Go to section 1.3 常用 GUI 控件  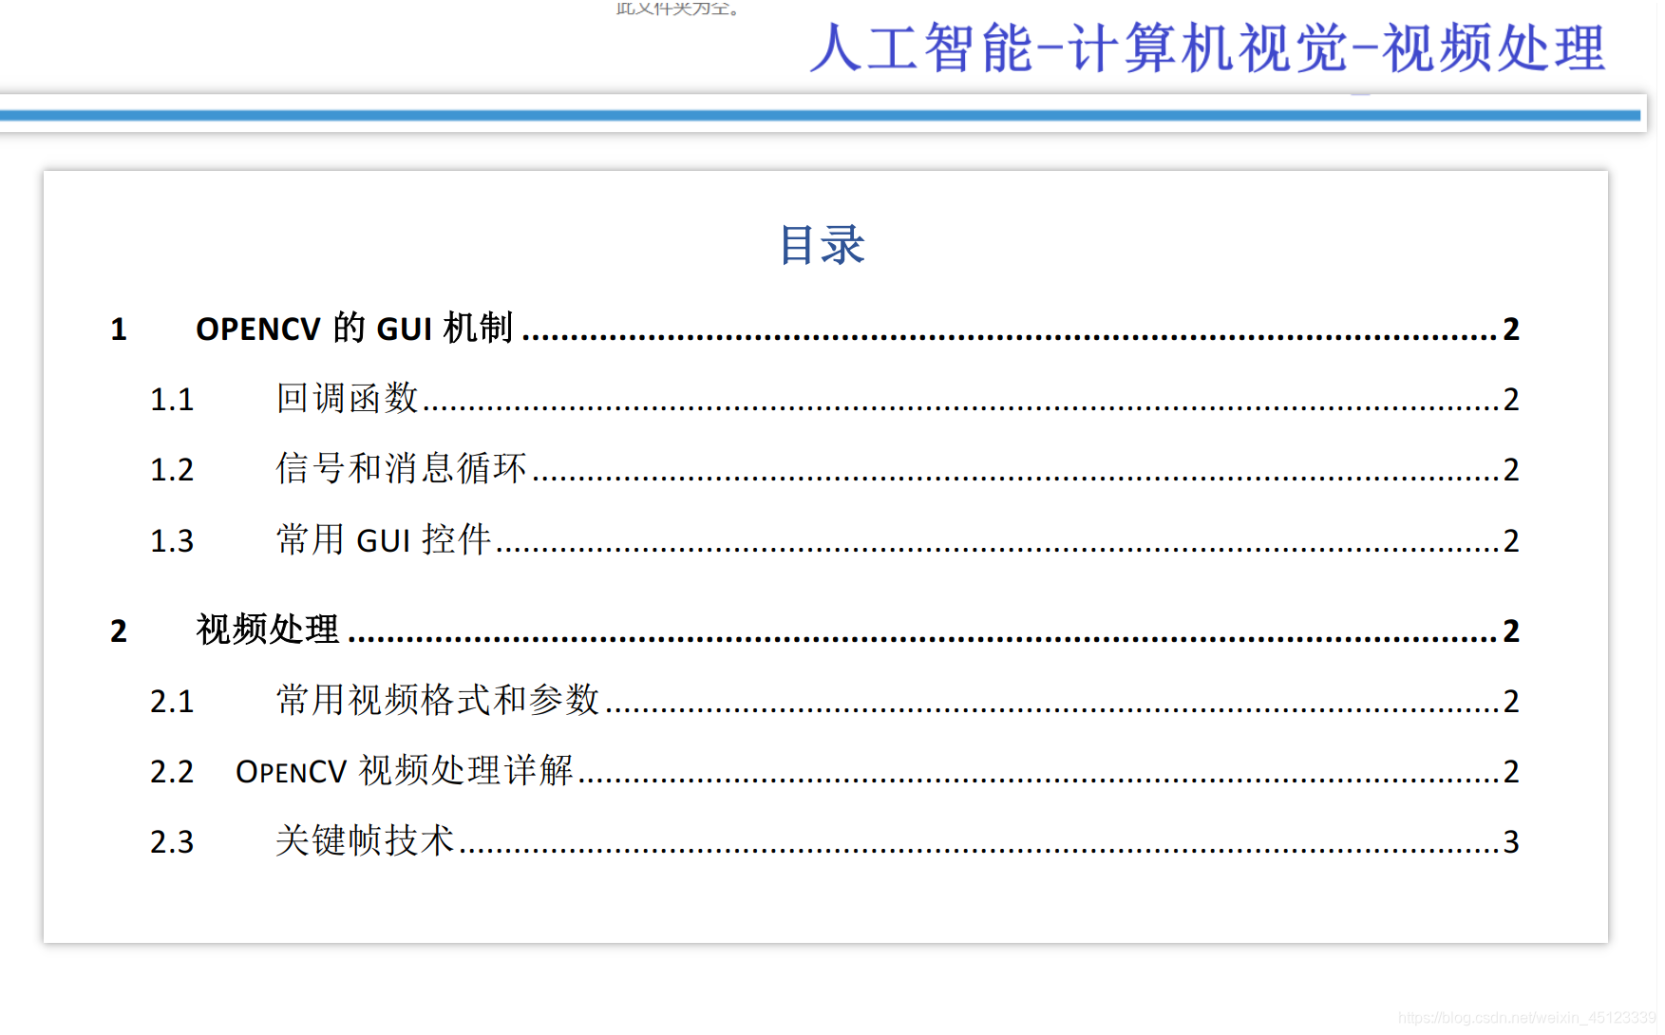point(834,540)
